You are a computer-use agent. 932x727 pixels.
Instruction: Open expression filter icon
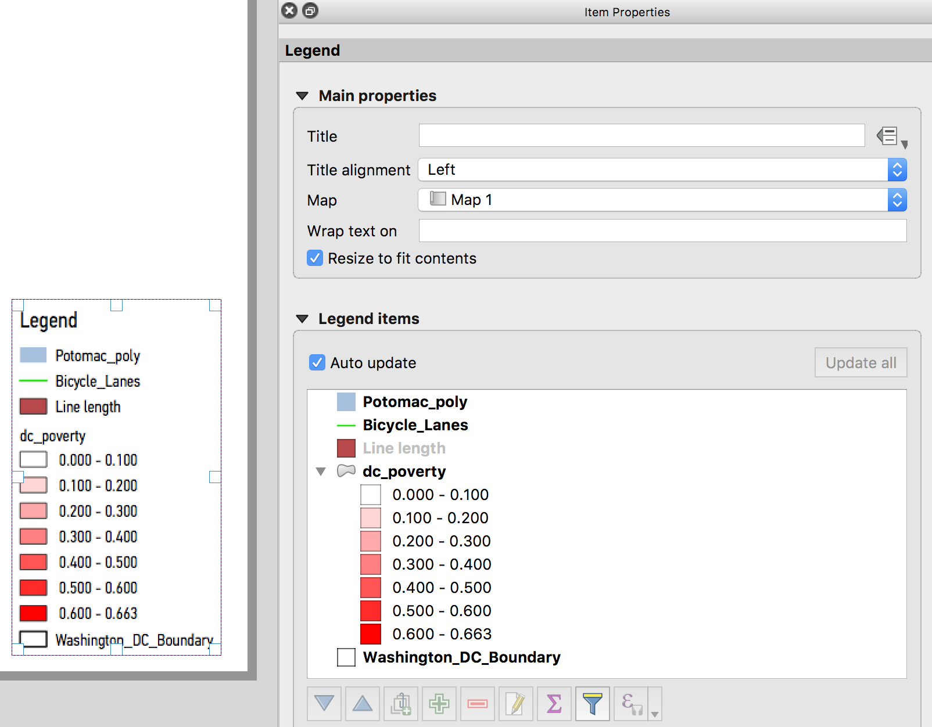[631, 704]
